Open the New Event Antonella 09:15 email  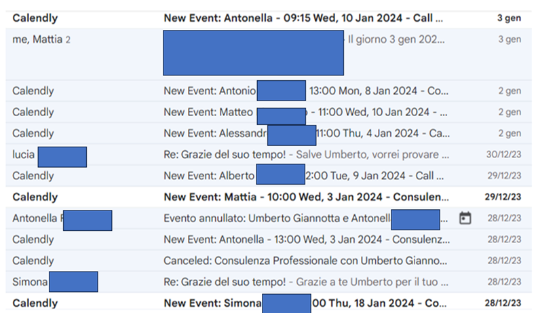[x=304, y=18]
